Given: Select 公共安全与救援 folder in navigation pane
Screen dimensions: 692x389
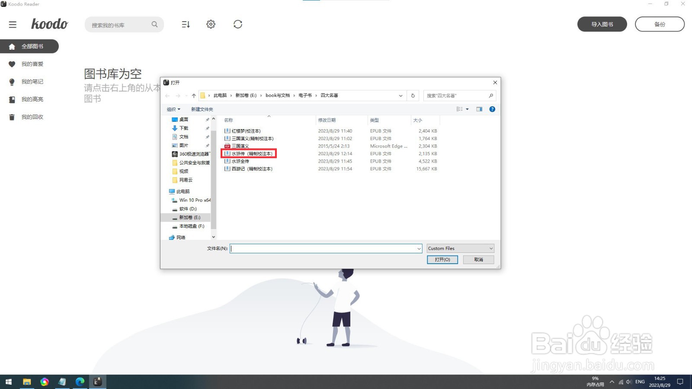Looking at the screenshot, I should coord(191,163).
